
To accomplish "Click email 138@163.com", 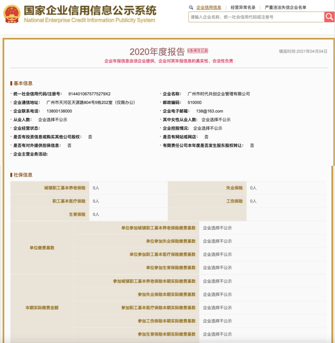I will (x=210, y=111).
